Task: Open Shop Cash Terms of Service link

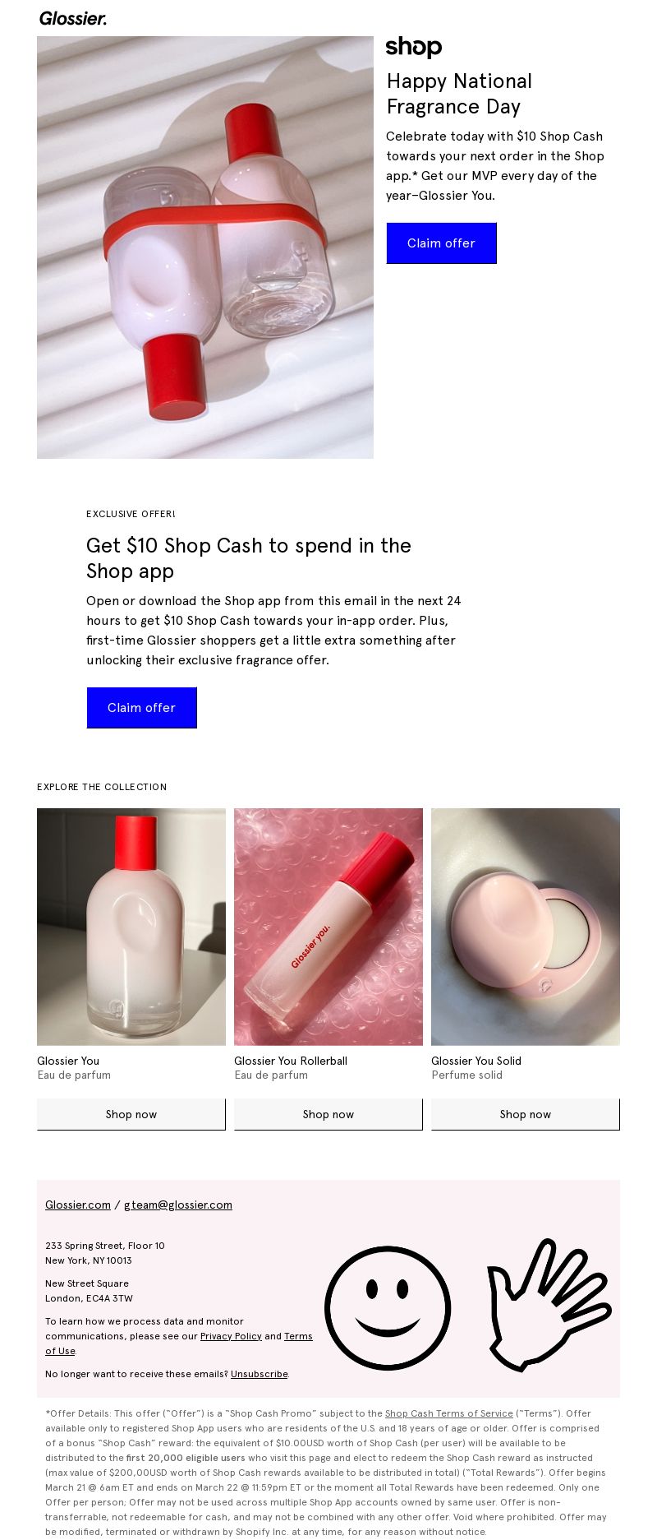Action: [x=449, y=1413]
